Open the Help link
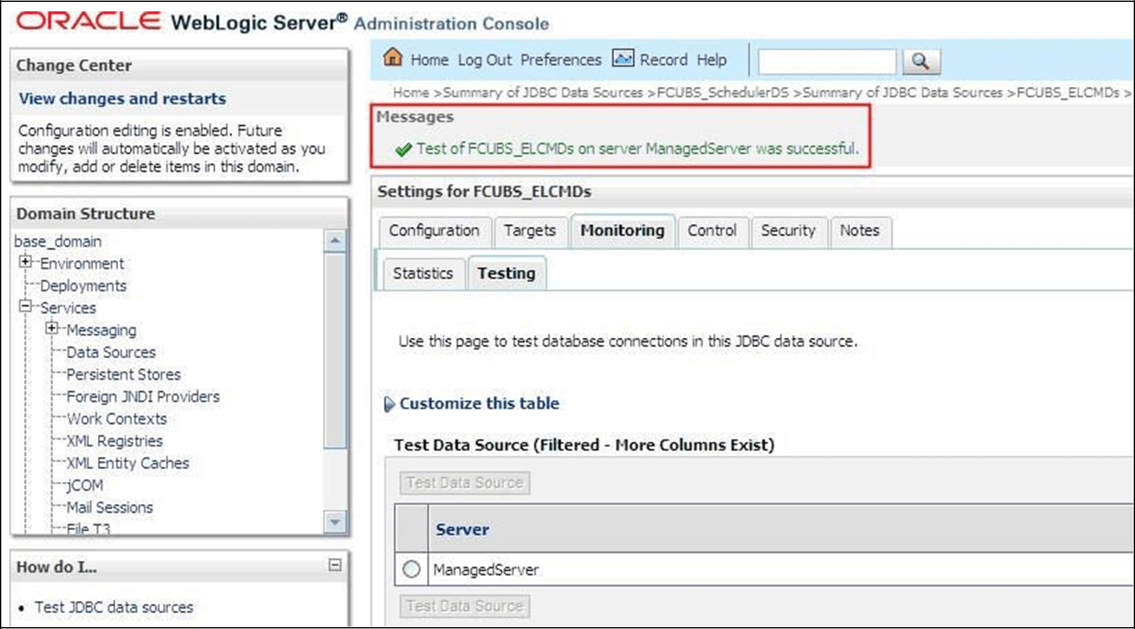Image resolution: width=1135 pixels, height=629 pixels. coord(712,60)
